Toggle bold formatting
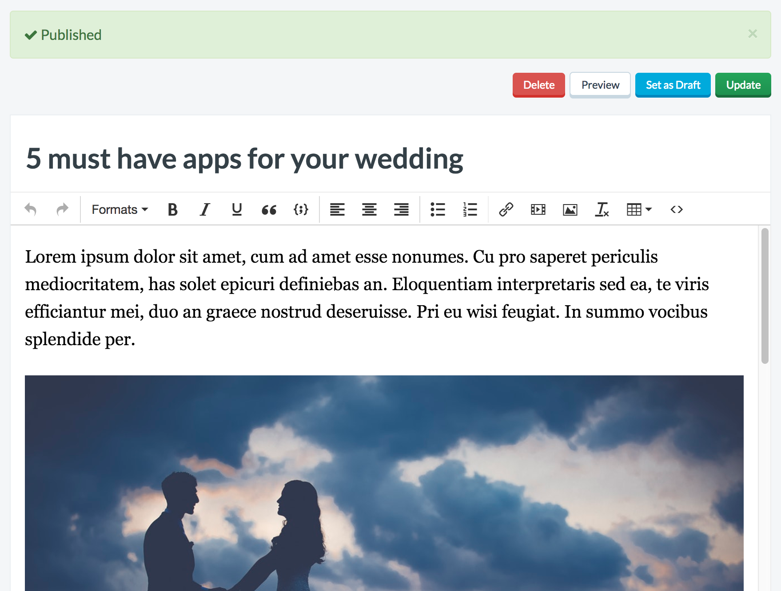The height and width of the screenshot is (591, 781). [173, 209]
